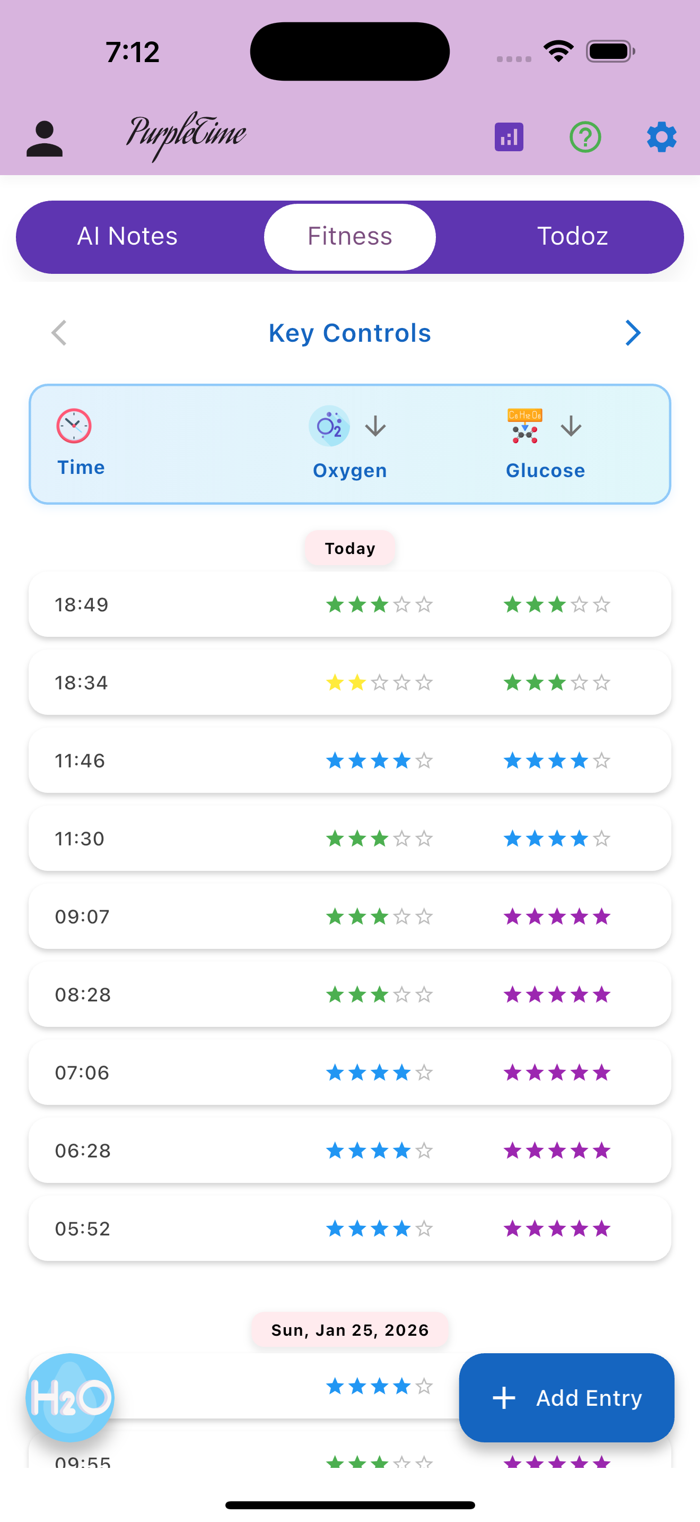The height and width of the screenshot is (1522, 700).
Task: Tap the green help question mark icon
Action: 585,137
